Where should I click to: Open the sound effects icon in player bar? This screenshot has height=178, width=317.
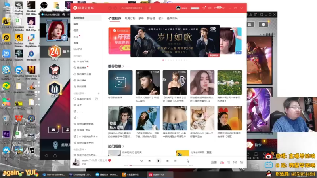222,162
